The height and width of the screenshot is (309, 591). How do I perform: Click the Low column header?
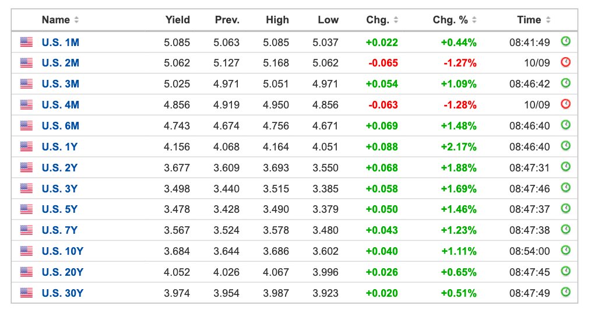[x=328, y=20]
